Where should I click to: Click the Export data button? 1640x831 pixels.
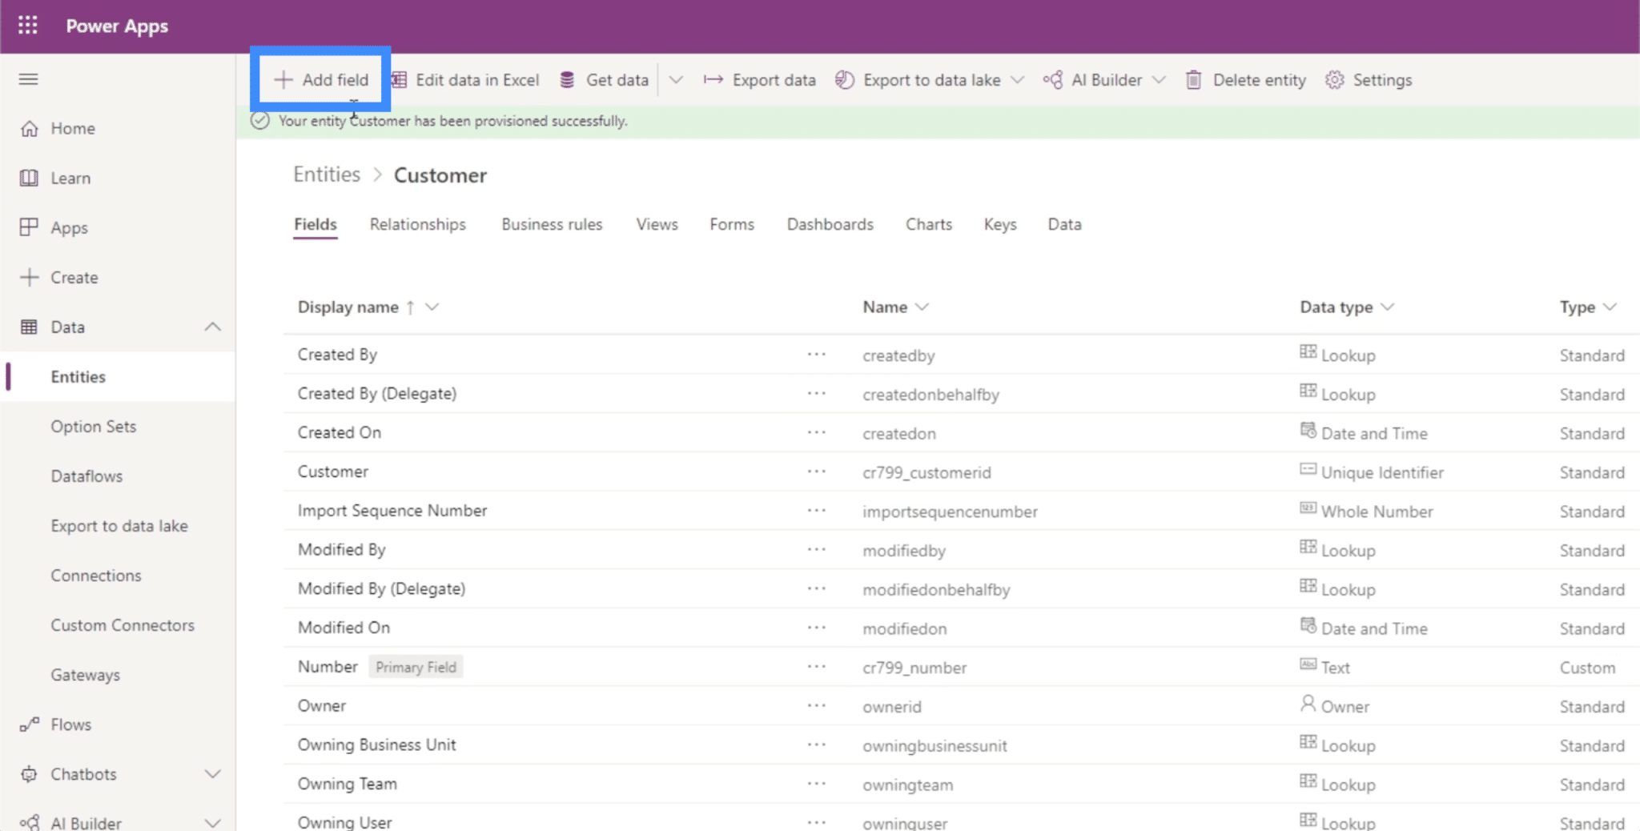click(x=759, y=80)
